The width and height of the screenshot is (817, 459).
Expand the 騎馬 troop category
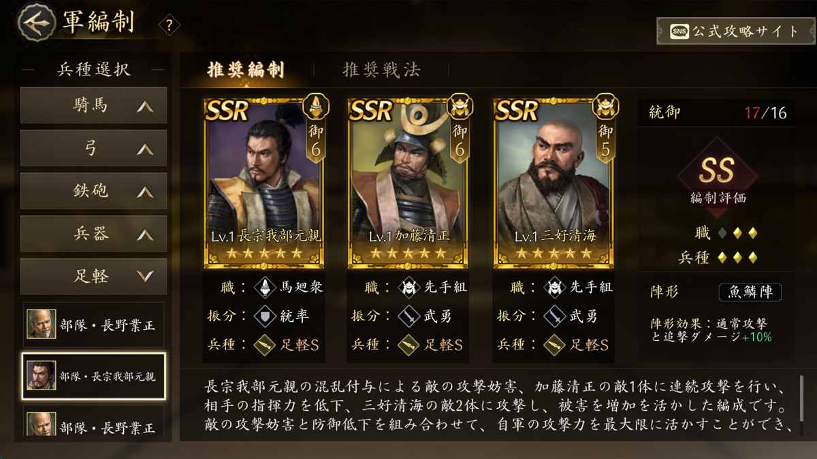pyautogui.click(x=94, y=105)
